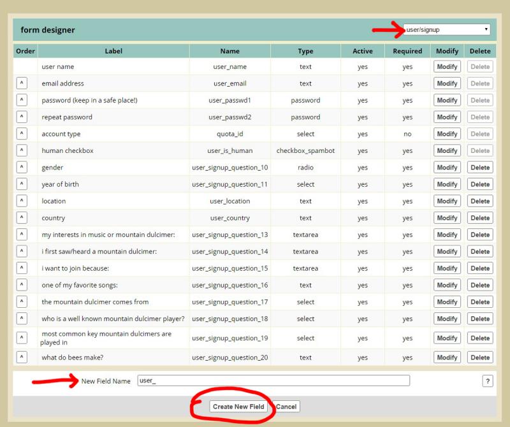Modify the year of birth field
The width and height of the screenshot is (510, 427).
[x=447, y=184]
